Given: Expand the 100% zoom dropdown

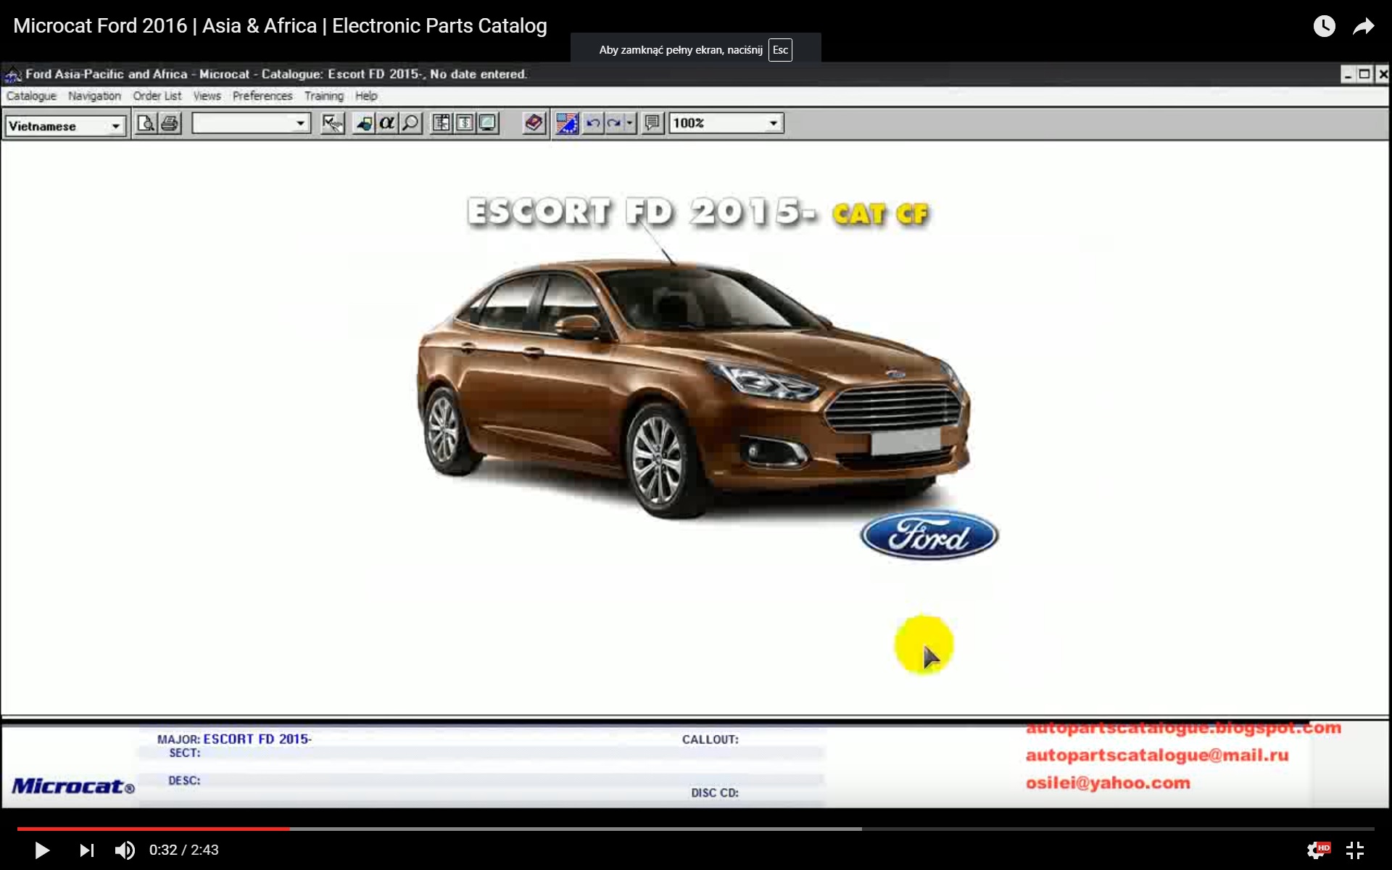Looking at the screenshot, I should pyautogui.click(x=773, y=123).
